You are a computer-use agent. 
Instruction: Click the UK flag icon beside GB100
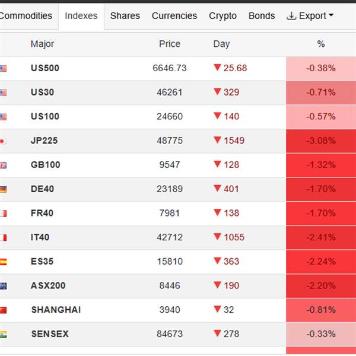pyautogui.click(x=3, y=165)
